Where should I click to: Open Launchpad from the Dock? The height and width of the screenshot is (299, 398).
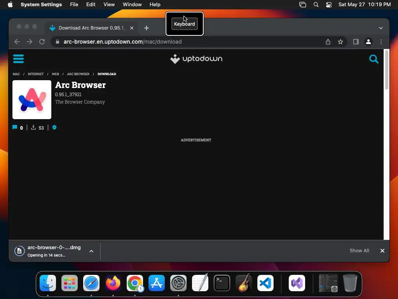pos(69,283)
